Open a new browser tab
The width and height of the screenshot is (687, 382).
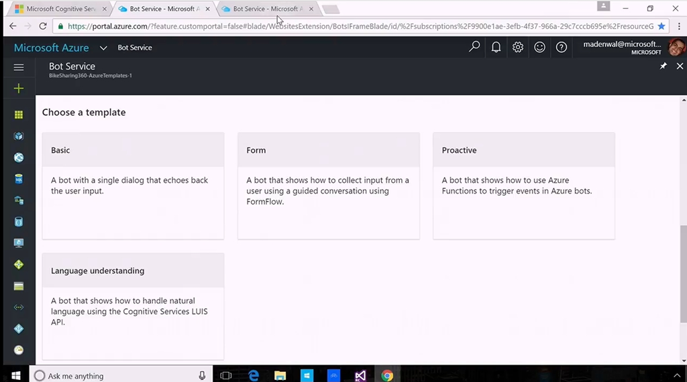click(x=331, y=9)
